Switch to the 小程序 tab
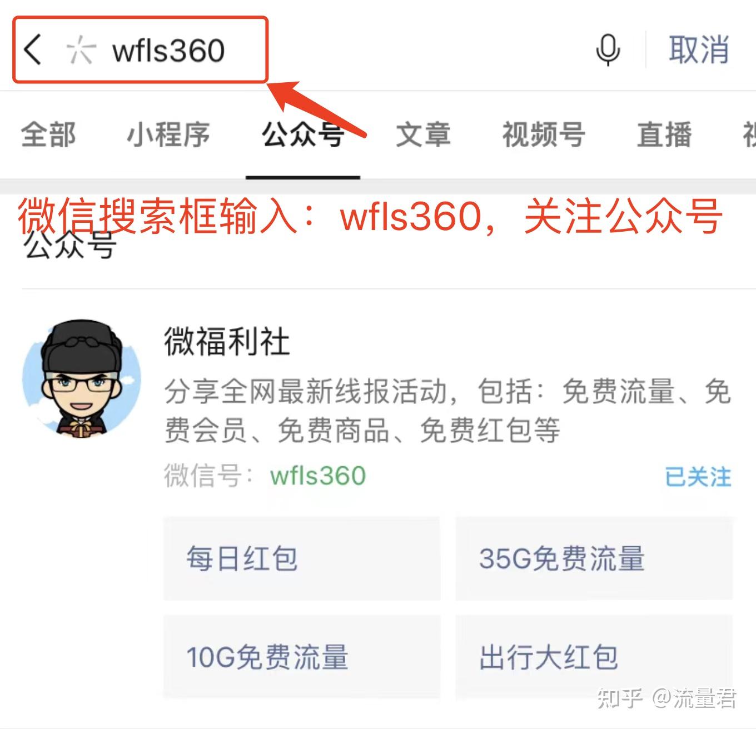Image resolution: width=756 pixels, height=729 pixels. [168, 135]
